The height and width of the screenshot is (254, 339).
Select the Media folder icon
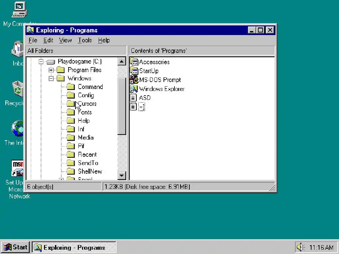tap(71, 137)
